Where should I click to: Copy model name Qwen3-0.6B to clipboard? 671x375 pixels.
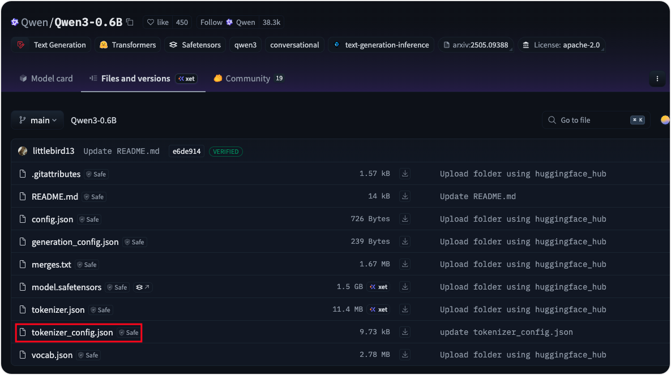(x=130, y=22)
